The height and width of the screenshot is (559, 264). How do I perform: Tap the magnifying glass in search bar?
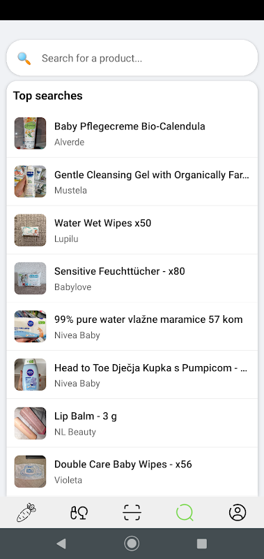[24, 58]
